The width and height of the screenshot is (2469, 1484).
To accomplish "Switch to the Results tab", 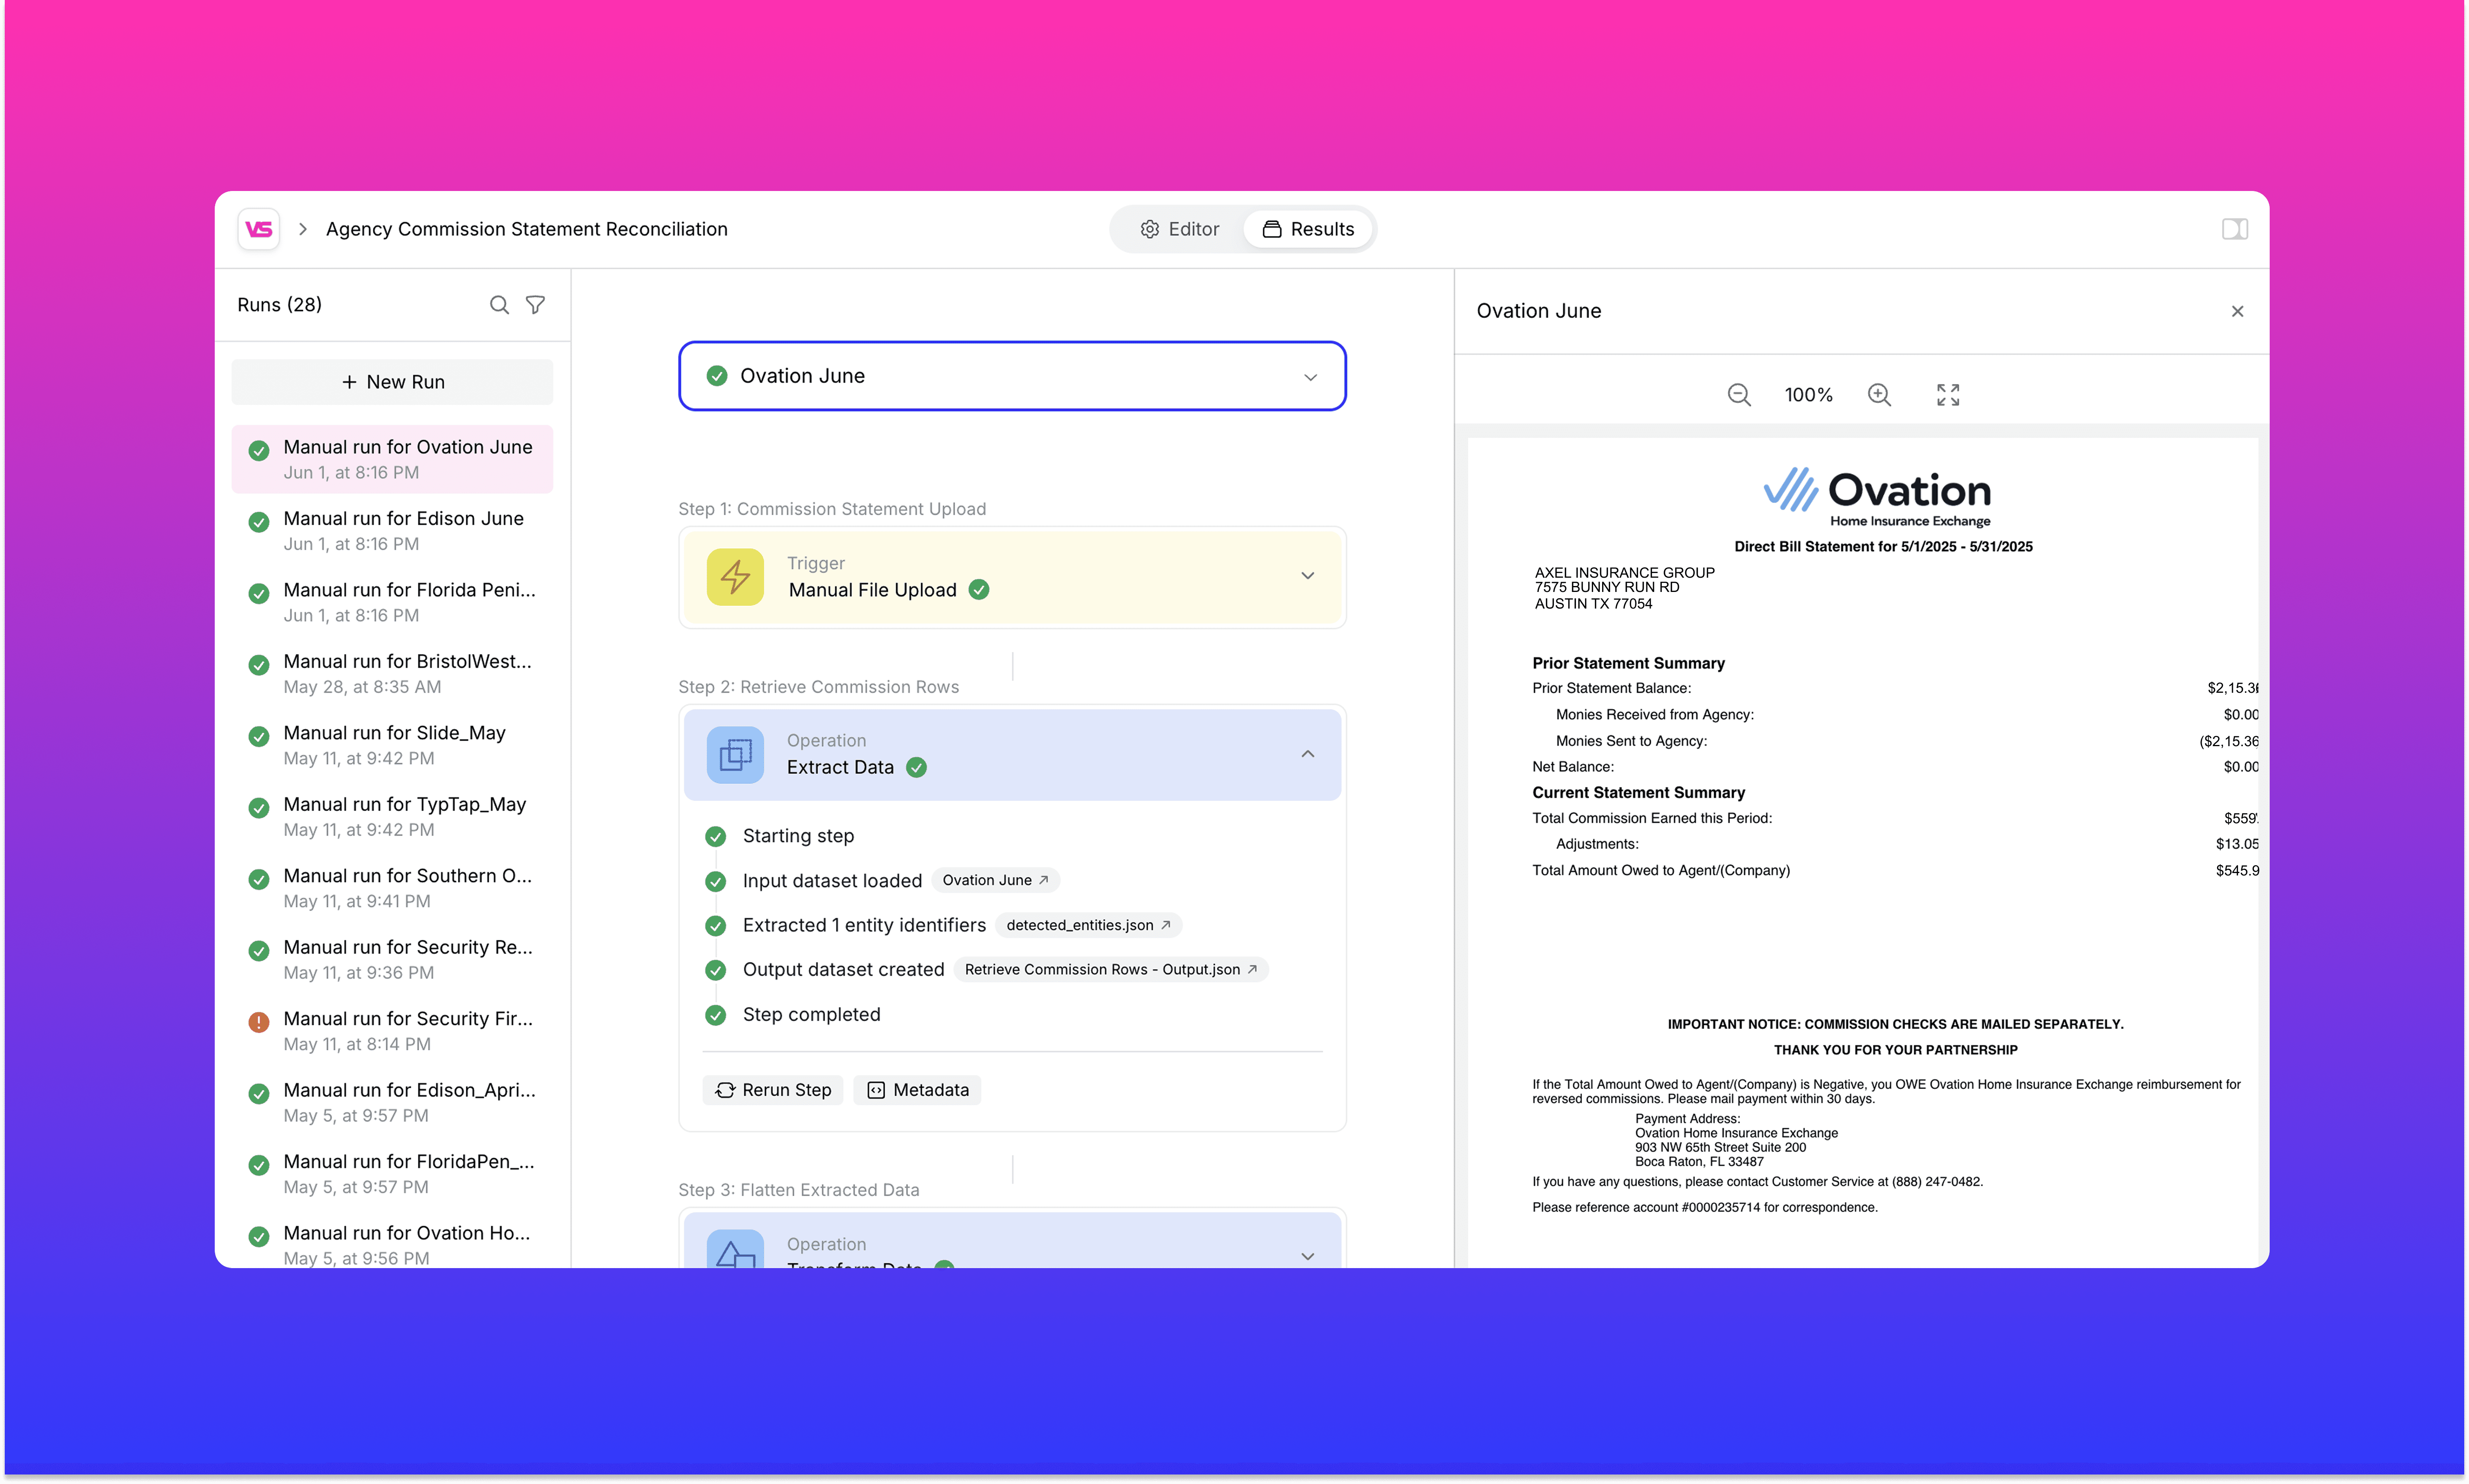I will [1308, 229].
